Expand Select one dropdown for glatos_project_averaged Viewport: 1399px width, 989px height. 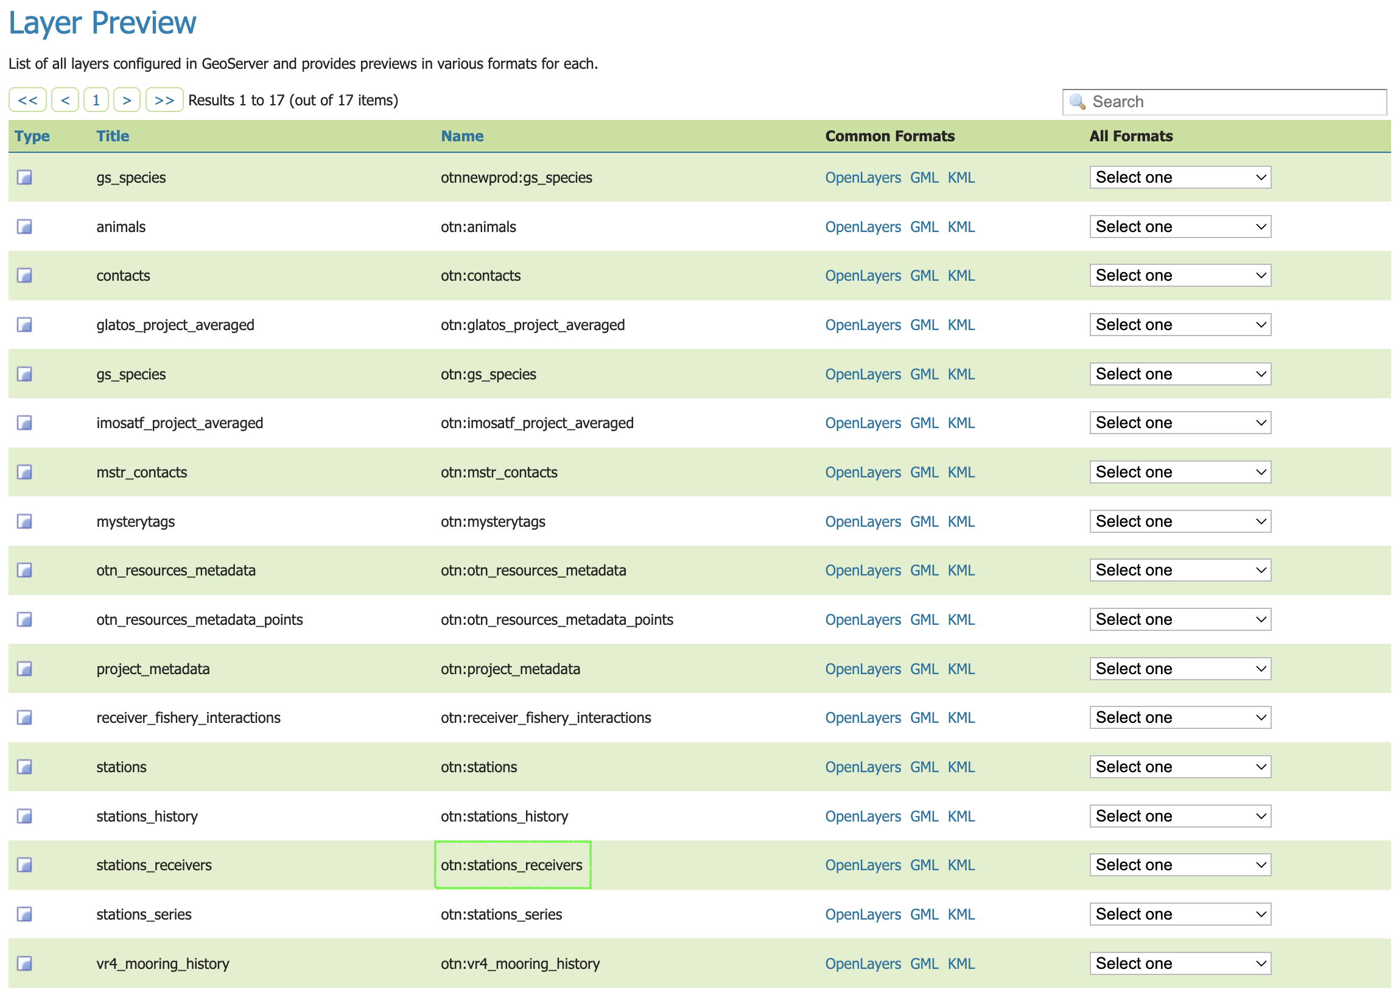[1180, 325]
